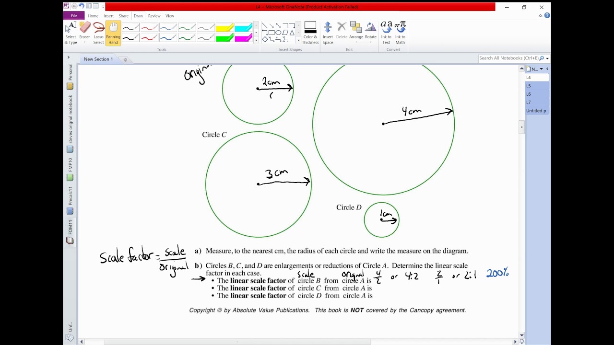This screenshot has width=614, height=345.
Task: Choose the Lasso Select tool
Action: pyautogui.click(x=98, y=33)
